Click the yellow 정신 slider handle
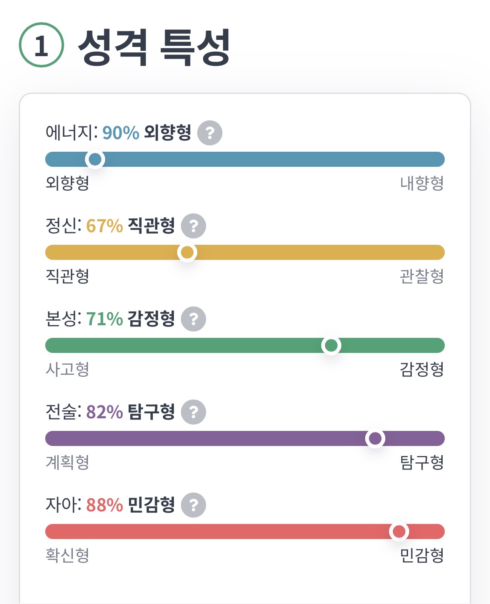This screenshot has width=490, height=604. pyautogui.click(x=187, y=252)
